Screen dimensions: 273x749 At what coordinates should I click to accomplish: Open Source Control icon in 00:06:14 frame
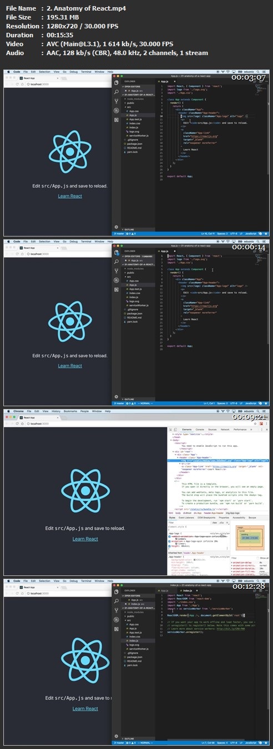(x=117, y=271)
